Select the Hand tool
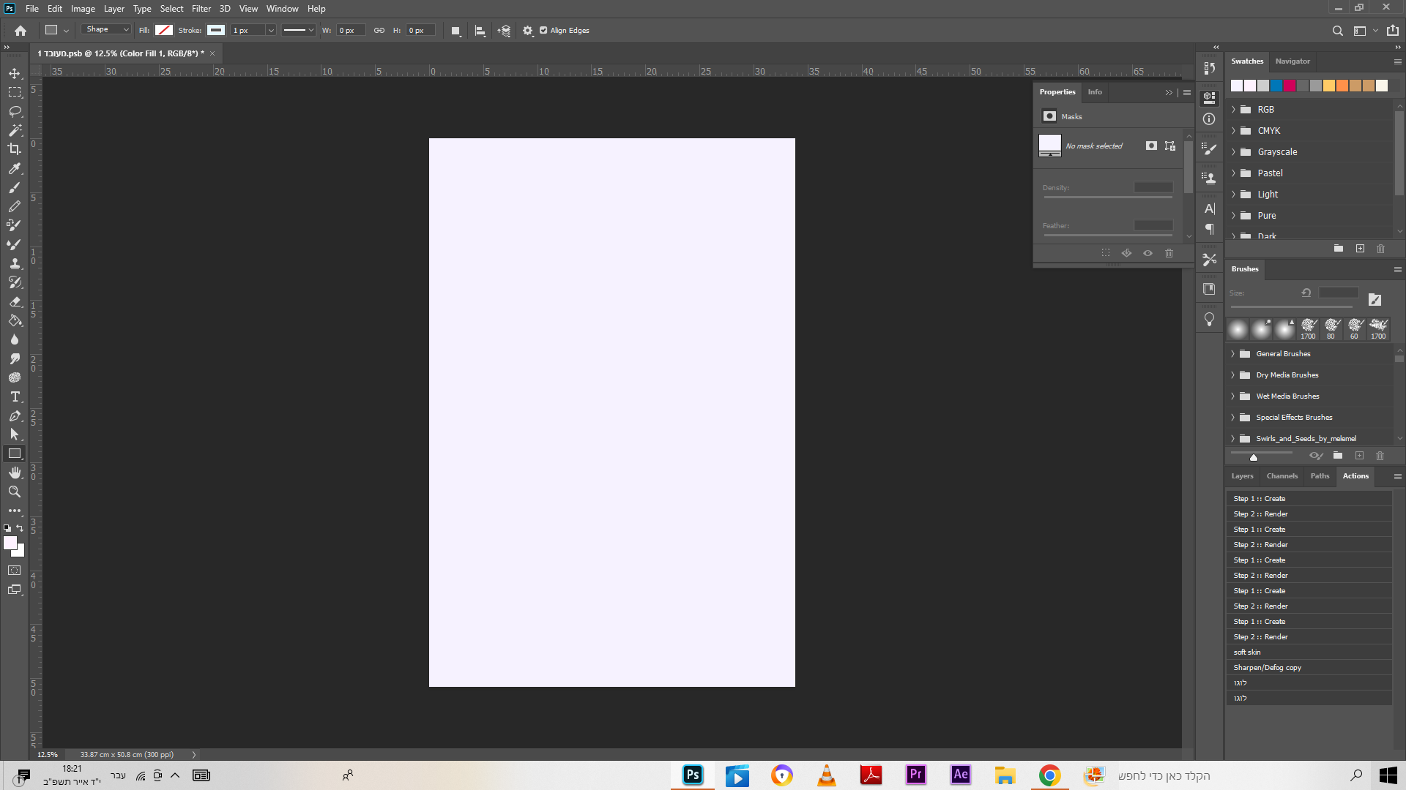The width and height of the screenshot is (1406, 790). (15, 473)
